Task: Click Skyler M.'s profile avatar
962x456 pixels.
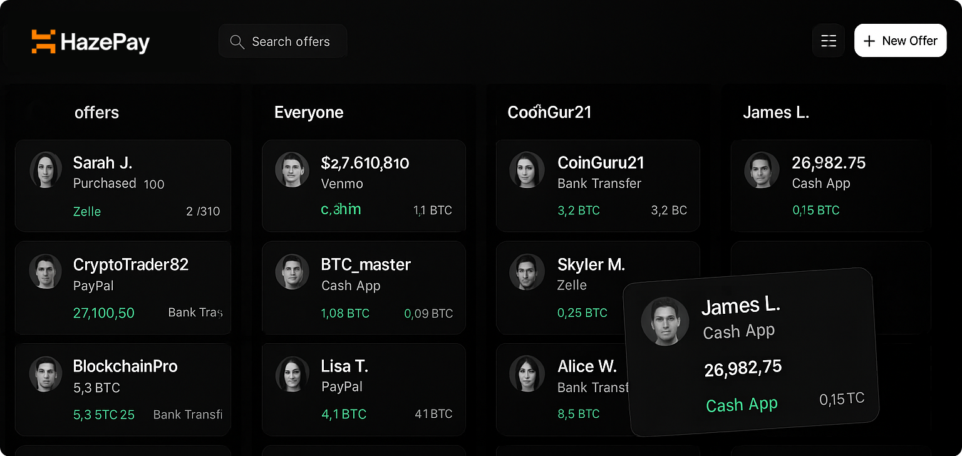Action: [526, 271]
